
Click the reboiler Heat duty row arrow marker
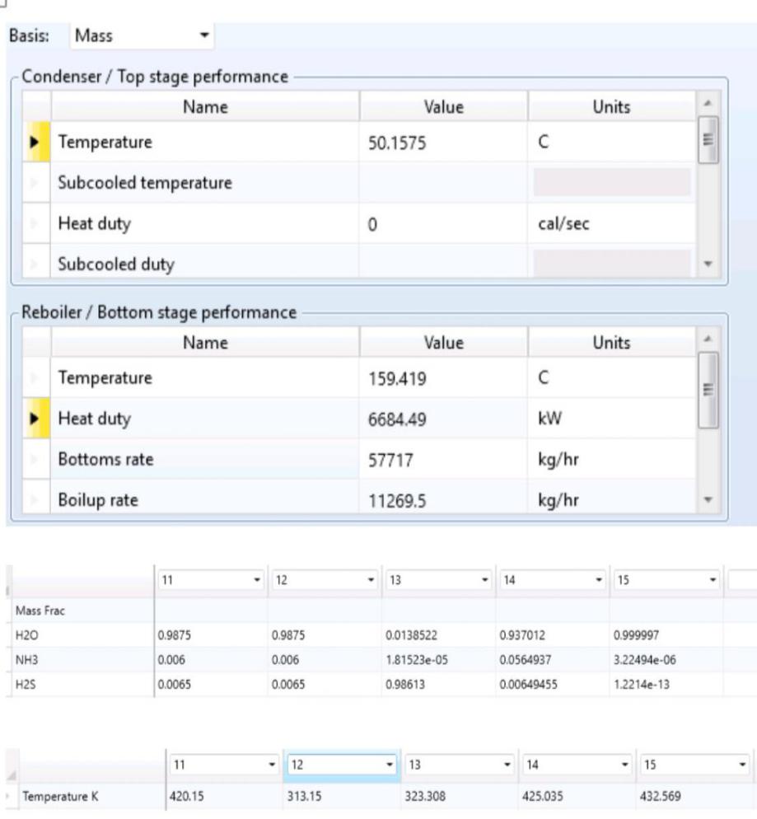[x=36, y=419]
